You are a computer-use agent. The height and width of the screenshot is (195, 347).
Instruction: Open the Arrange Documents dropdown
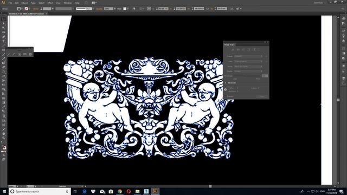pyautogui.click(x=94, y=3)
